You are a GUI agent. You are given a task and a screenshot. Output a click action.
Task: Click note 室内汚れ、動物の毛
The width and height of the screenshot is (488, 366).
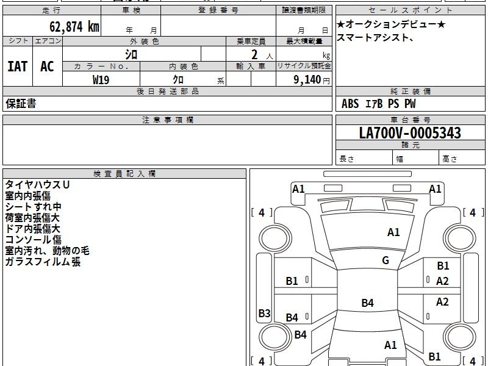pyautogui.click(x=48, y=251)
